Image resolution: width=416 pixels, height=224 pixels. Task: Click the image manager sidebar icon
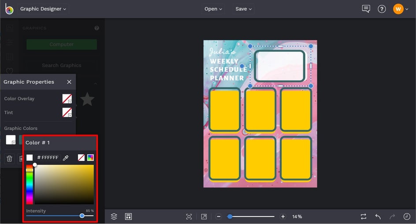coord(10,28)
